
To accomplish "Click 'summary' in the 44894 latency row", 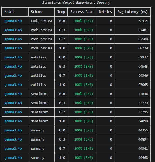I will 37,139.
